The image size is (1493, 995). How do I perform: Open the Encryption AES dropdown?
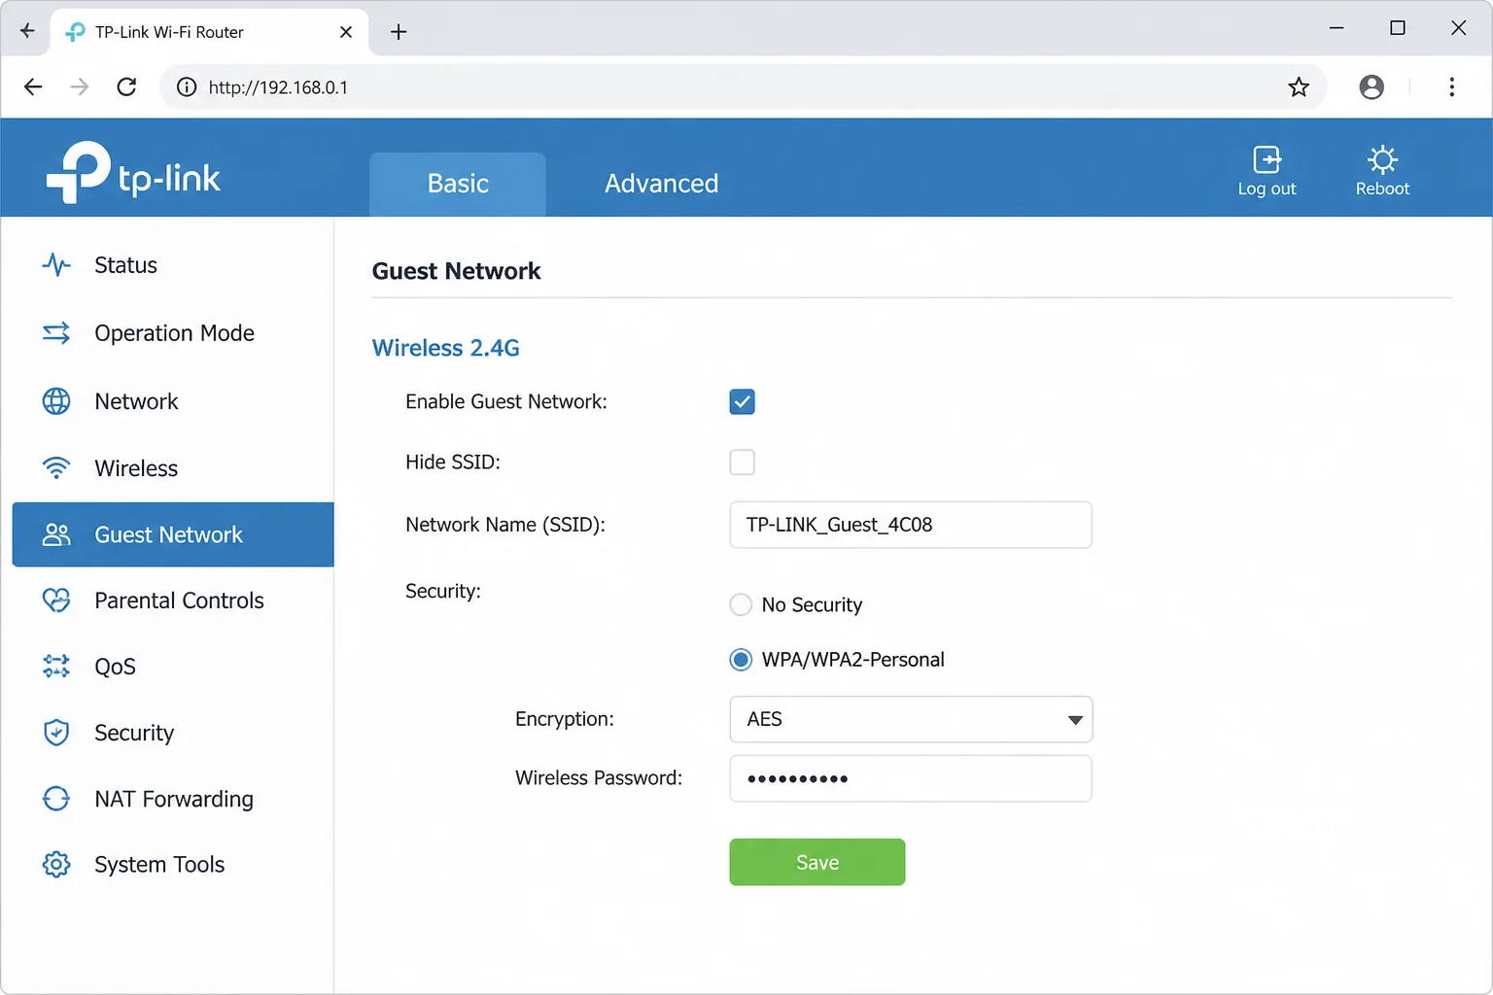pos(911,719)
